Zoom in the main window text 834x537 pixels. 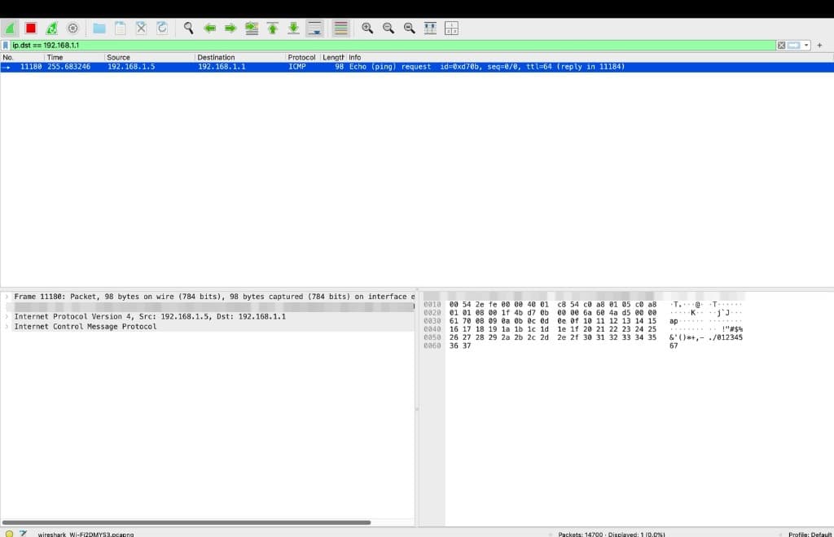click(x=367, y=29)
